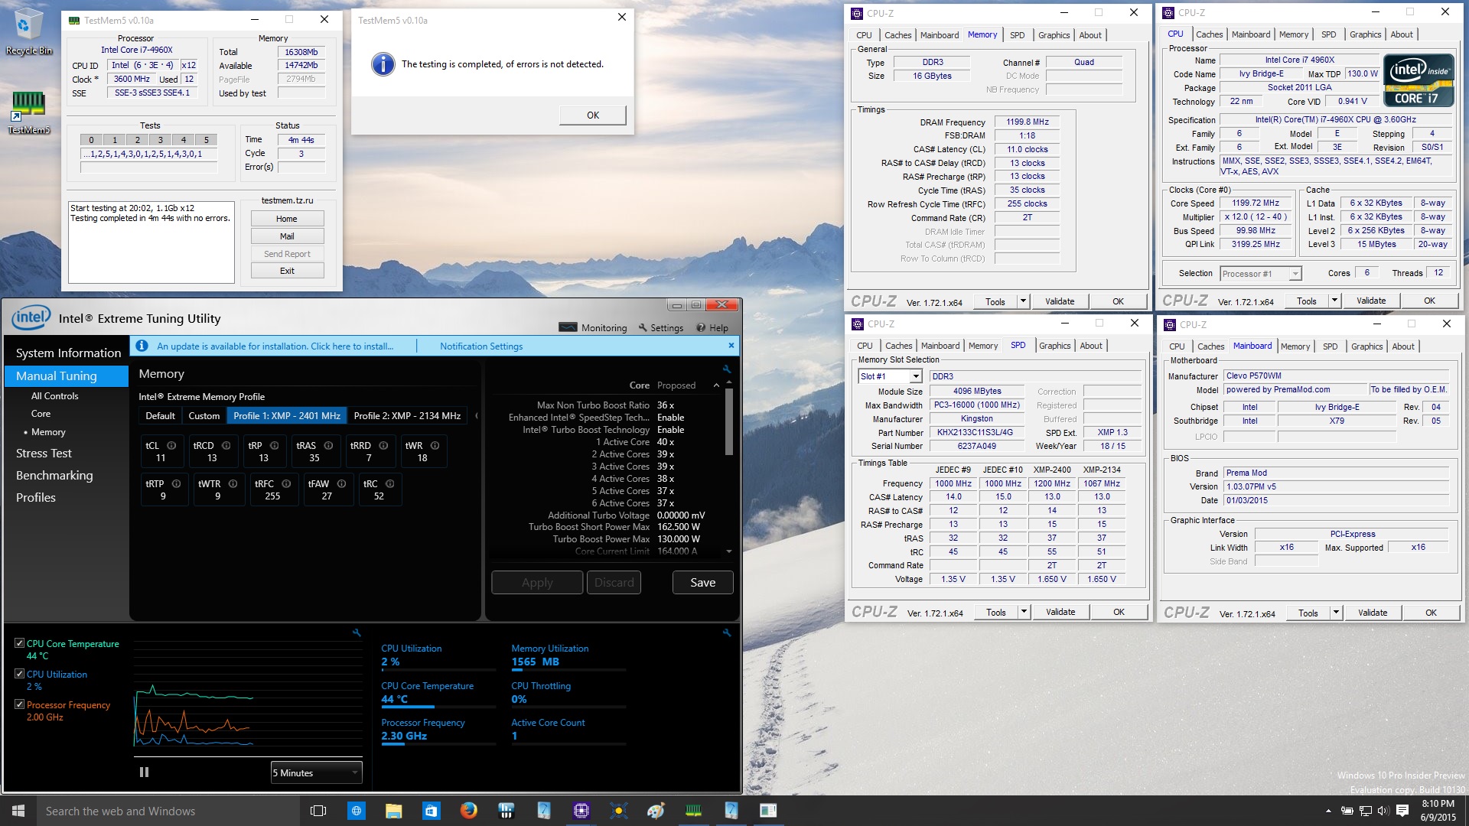Open the TestMem5 desktop shortcut
1469x826 pixels.
tap(28, 112)
